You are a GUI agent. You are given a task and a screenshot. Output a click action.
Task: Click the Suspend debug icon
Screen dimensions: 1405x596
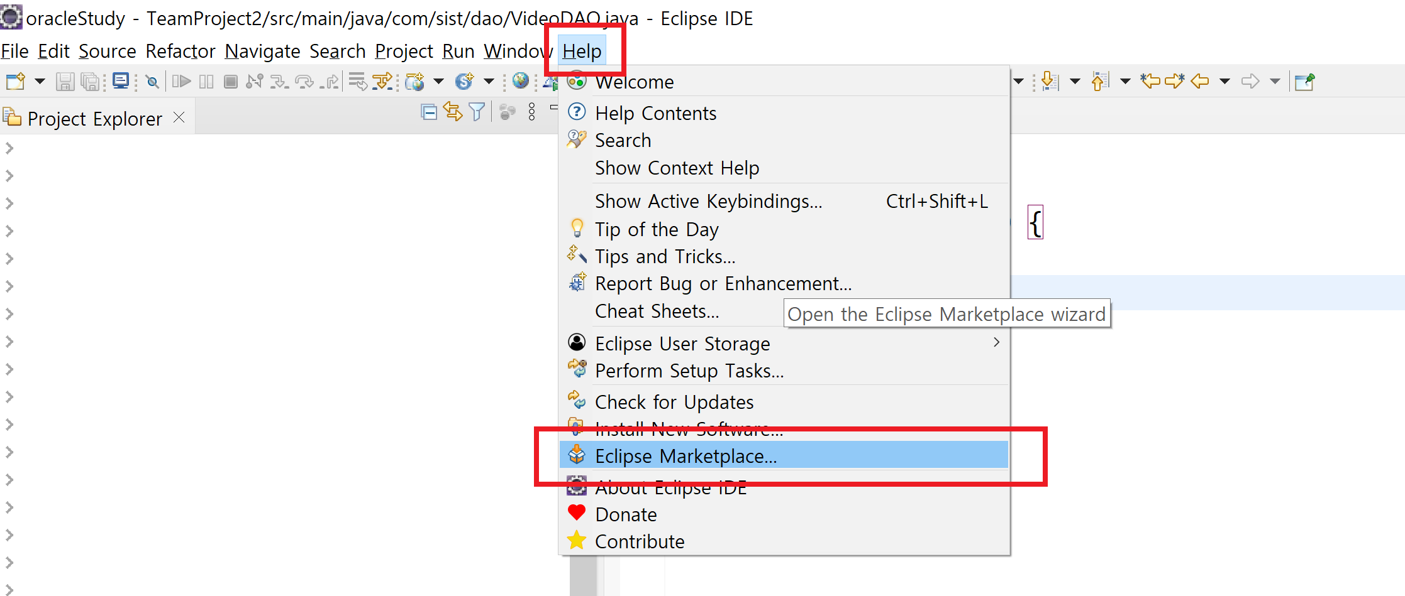pos(206,81)
